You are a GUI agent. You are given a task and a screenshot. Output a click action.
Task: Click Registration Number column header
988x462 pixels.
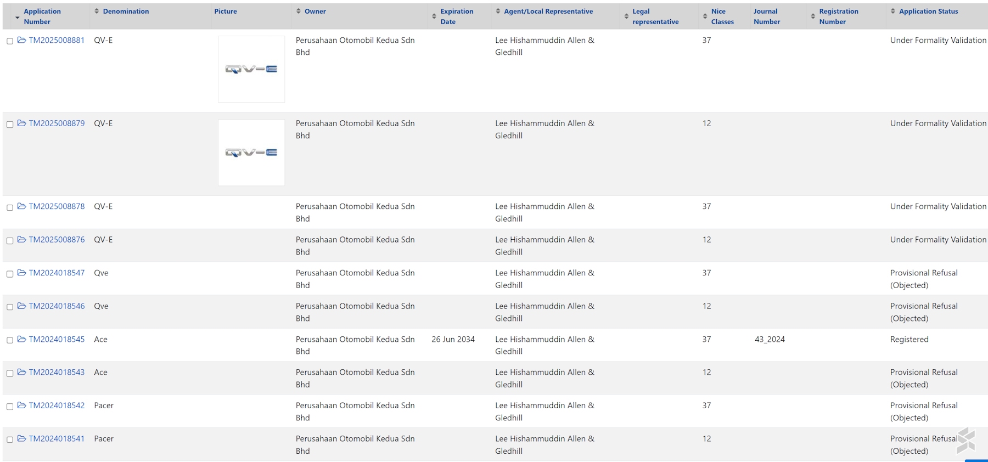click(x=838, y=16)
